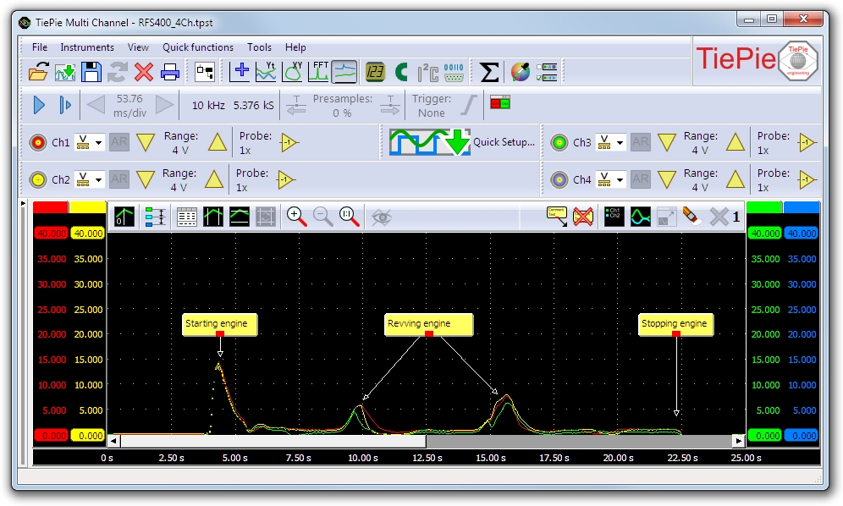The image size is (843, 506).
Task: Zoom in on the graph with magnifier plus
Action: coord(296,217)
